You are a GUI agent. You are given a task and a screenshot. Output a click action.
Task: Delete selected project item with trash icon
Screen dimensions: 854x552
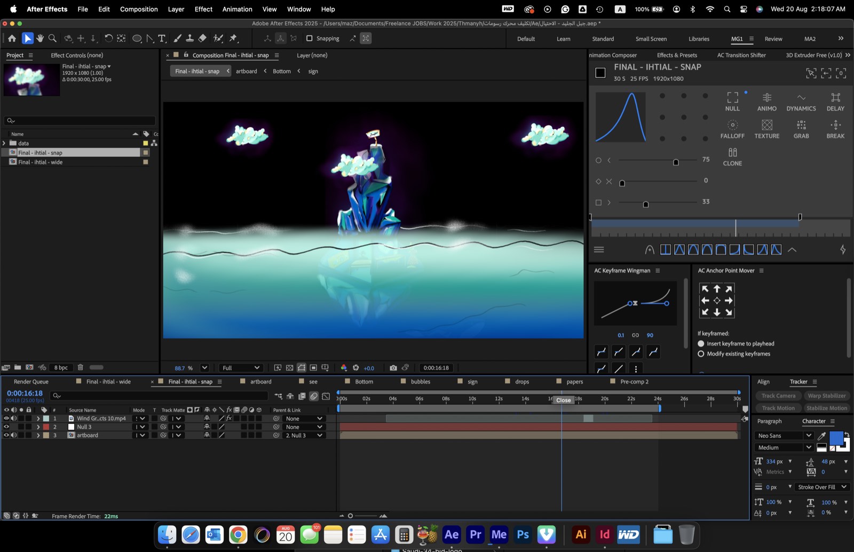pyautogui.click(x=81, y=367)
